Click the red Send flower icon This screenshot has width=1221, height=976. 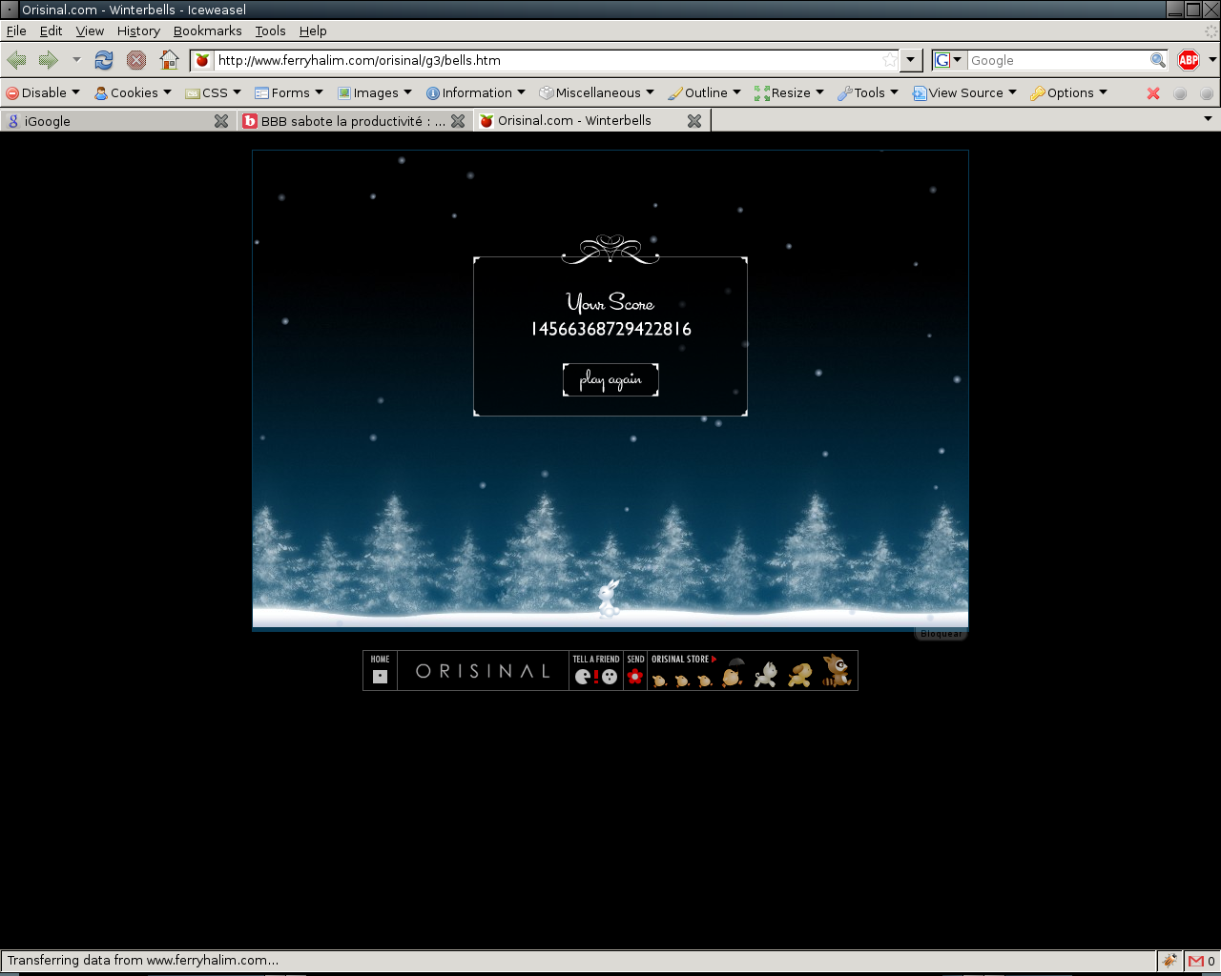[635, 676]
